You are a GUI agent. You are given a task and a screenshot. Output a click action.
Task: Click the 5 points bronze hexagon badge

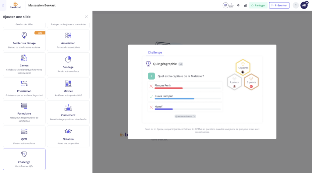tap(251, 82)
